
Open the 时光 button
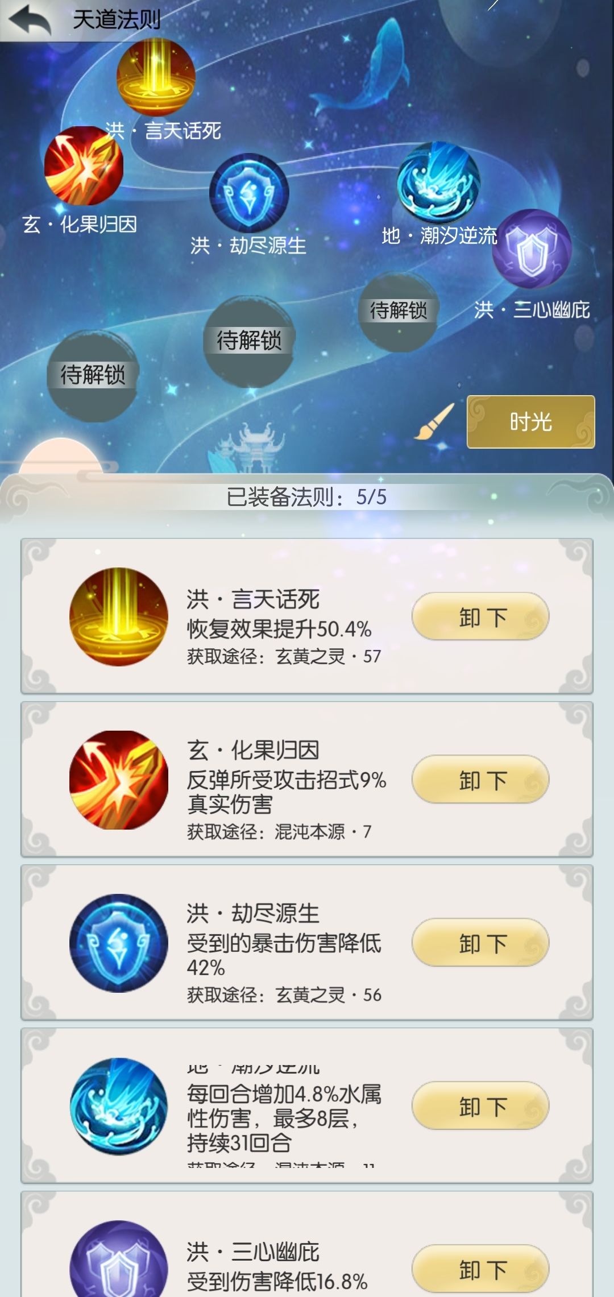[531, 422]
